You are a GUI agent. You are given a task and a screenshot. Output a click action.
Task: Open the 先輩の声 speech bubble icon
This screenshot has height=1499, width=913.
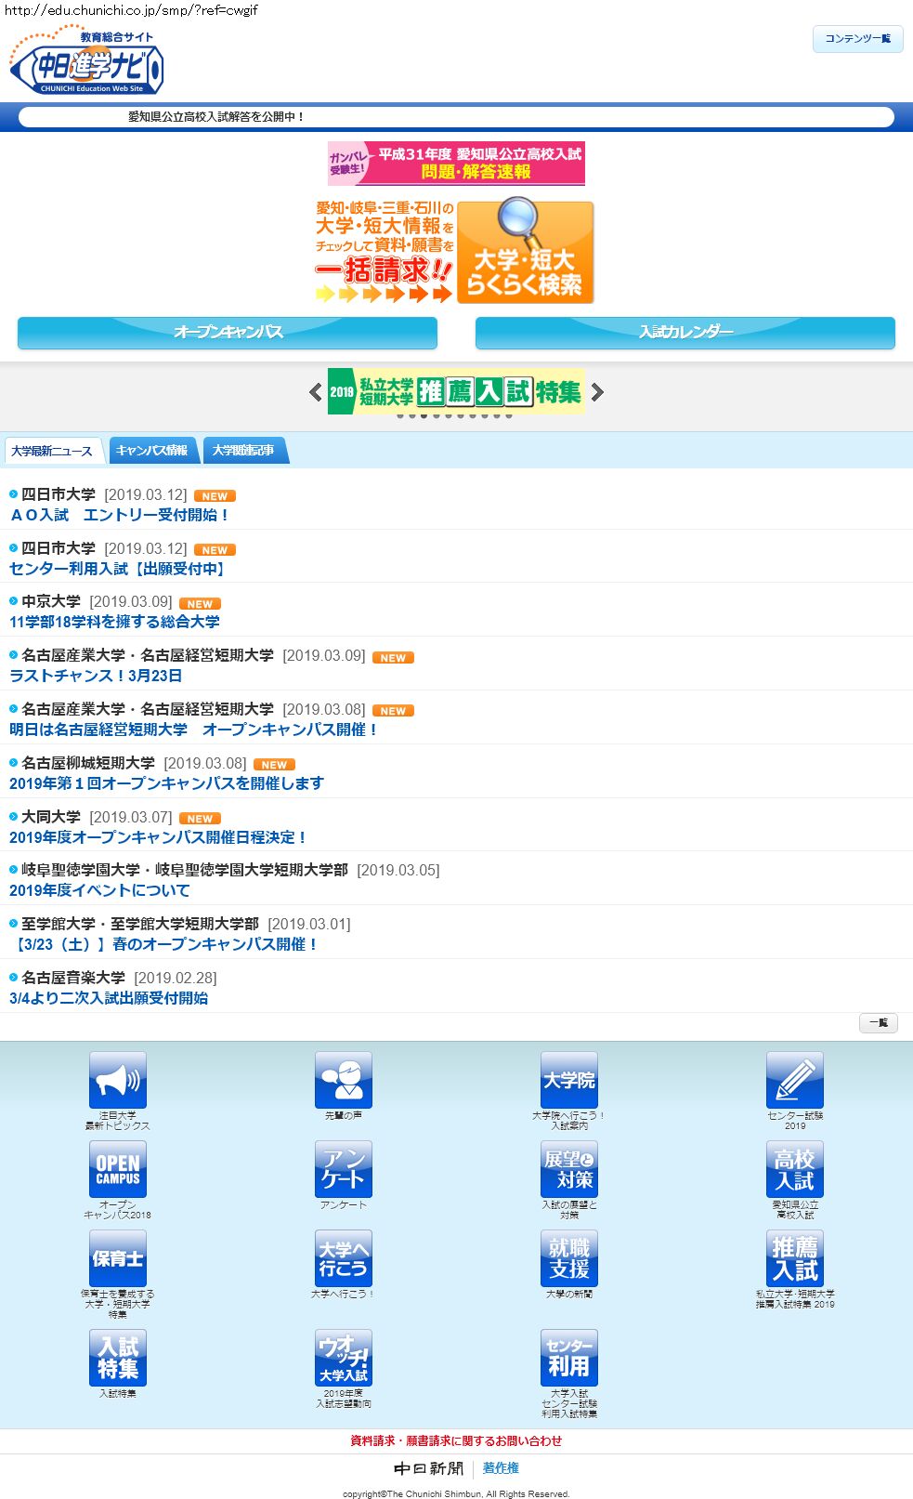click(x=343, y=1080)
